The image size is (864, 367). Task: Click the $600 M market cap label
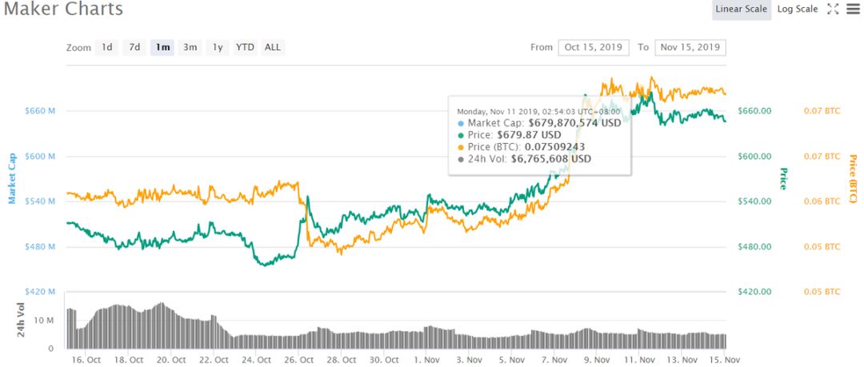pyautogui.click(x=40, y=157)
